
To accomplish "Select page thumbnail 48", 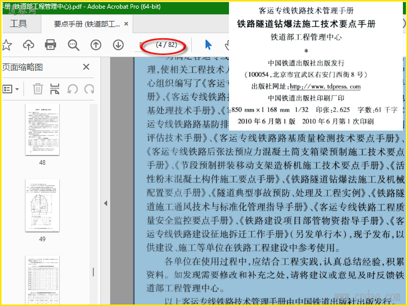I will 42,130.
